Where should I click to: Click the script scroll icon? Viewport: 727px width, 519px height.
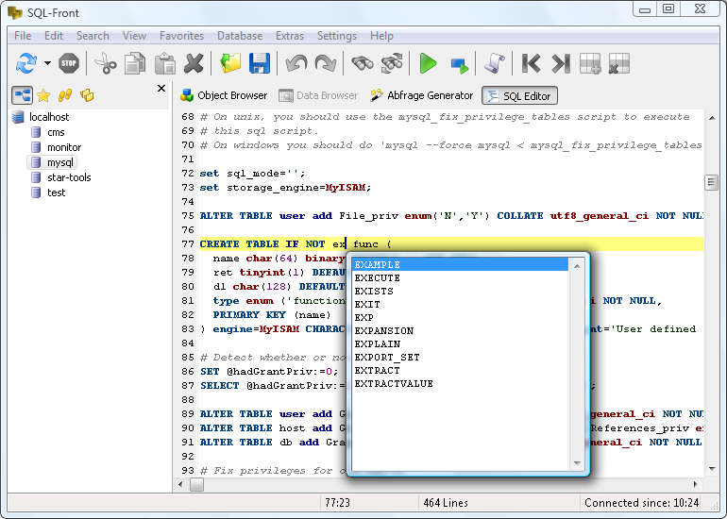(495, 63)
